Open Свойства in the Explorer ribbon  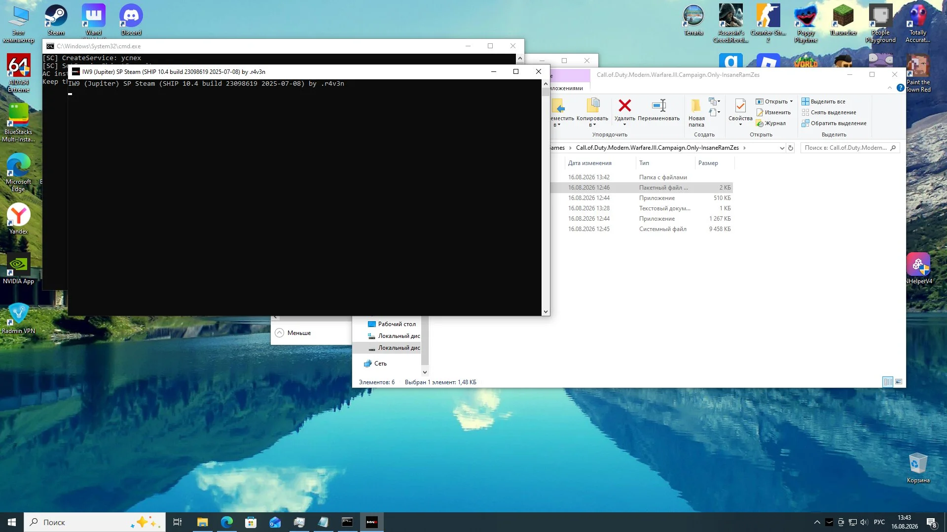click(x=740, y=109)
